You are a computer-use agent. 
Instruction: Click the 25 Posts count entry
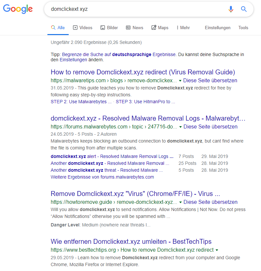pos(187,163)
